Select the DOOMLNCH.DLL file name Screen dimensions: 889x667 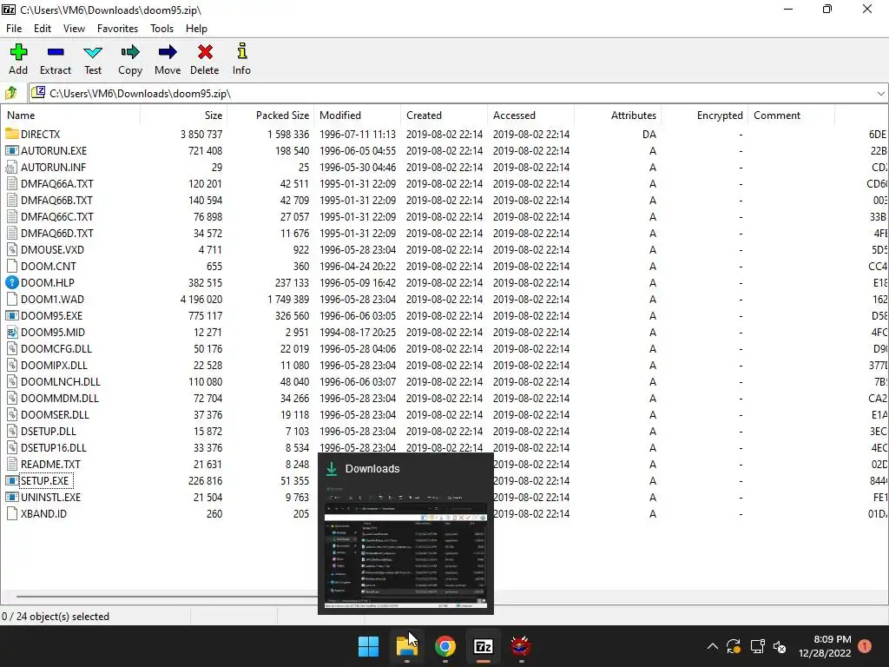[x=60, y=381]
